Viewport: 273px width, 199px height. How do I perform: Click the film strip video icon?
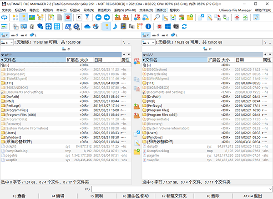[123, 27]
